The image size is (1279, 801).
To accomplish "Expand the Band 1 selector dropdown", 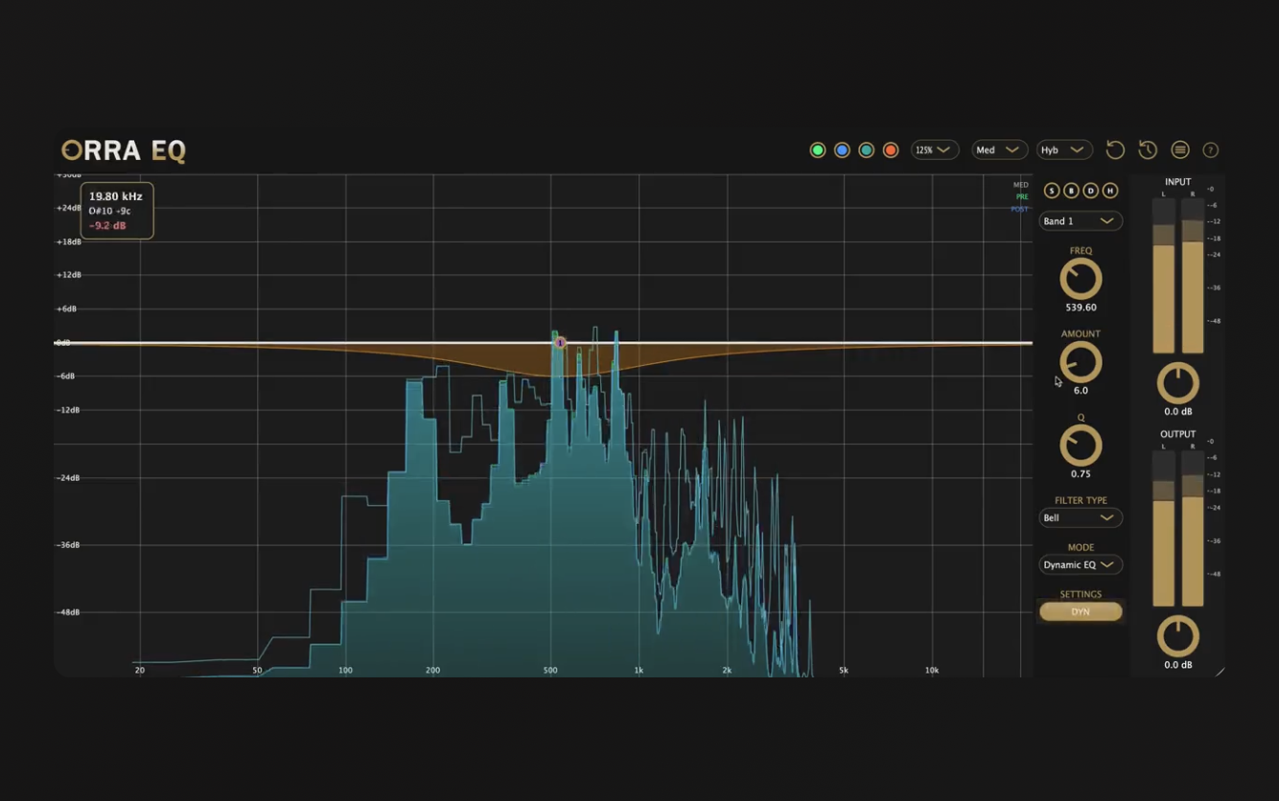I will [x=1081, y=221].
